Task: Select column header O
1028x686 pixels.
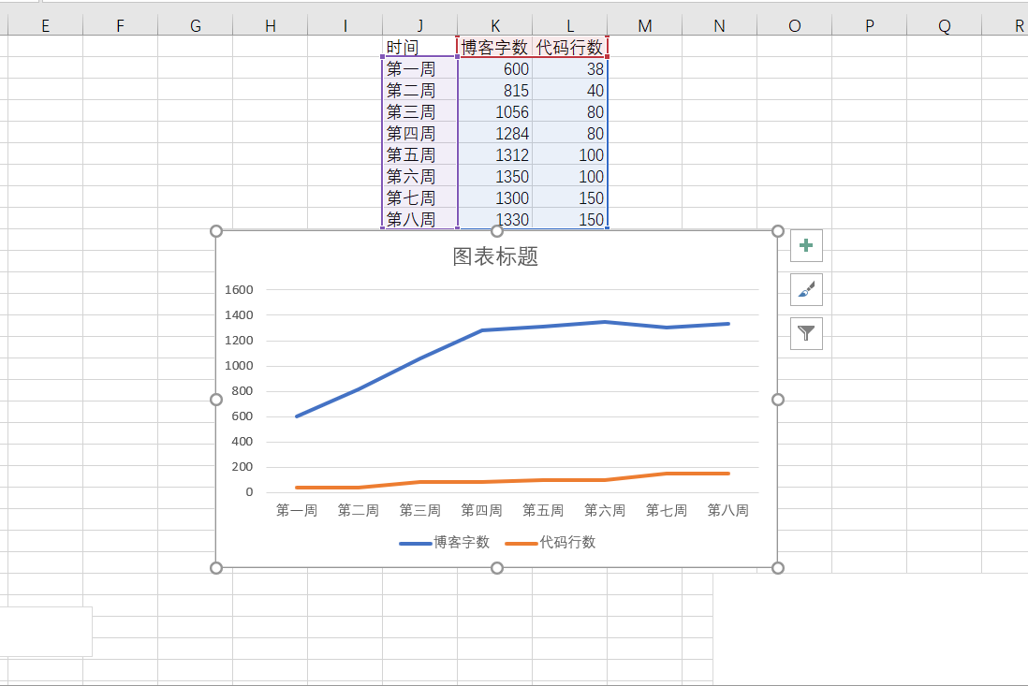Action: pos(795,25)
